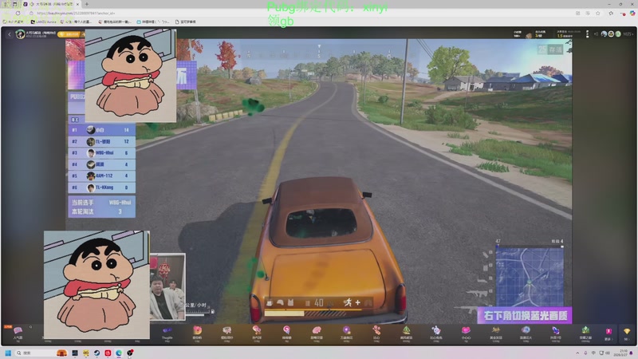Add page to favorites with star icon
The width and height of the screenshot is (638, 359).
point(597,13)
